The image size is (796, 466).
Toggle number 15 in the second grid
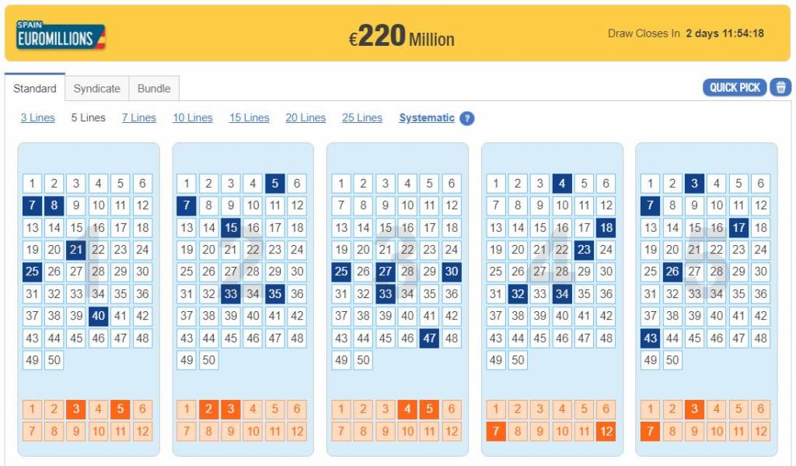pyautogui.click(x=231, y=228)
